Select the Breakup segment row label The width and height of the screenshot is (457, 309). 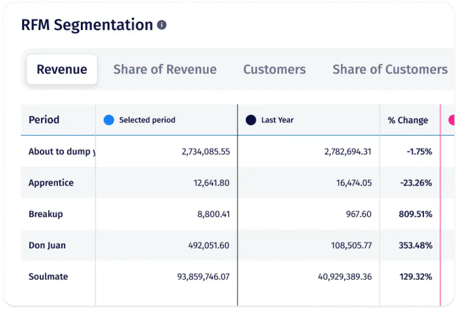pyautogui.click(x=46, y=214)
